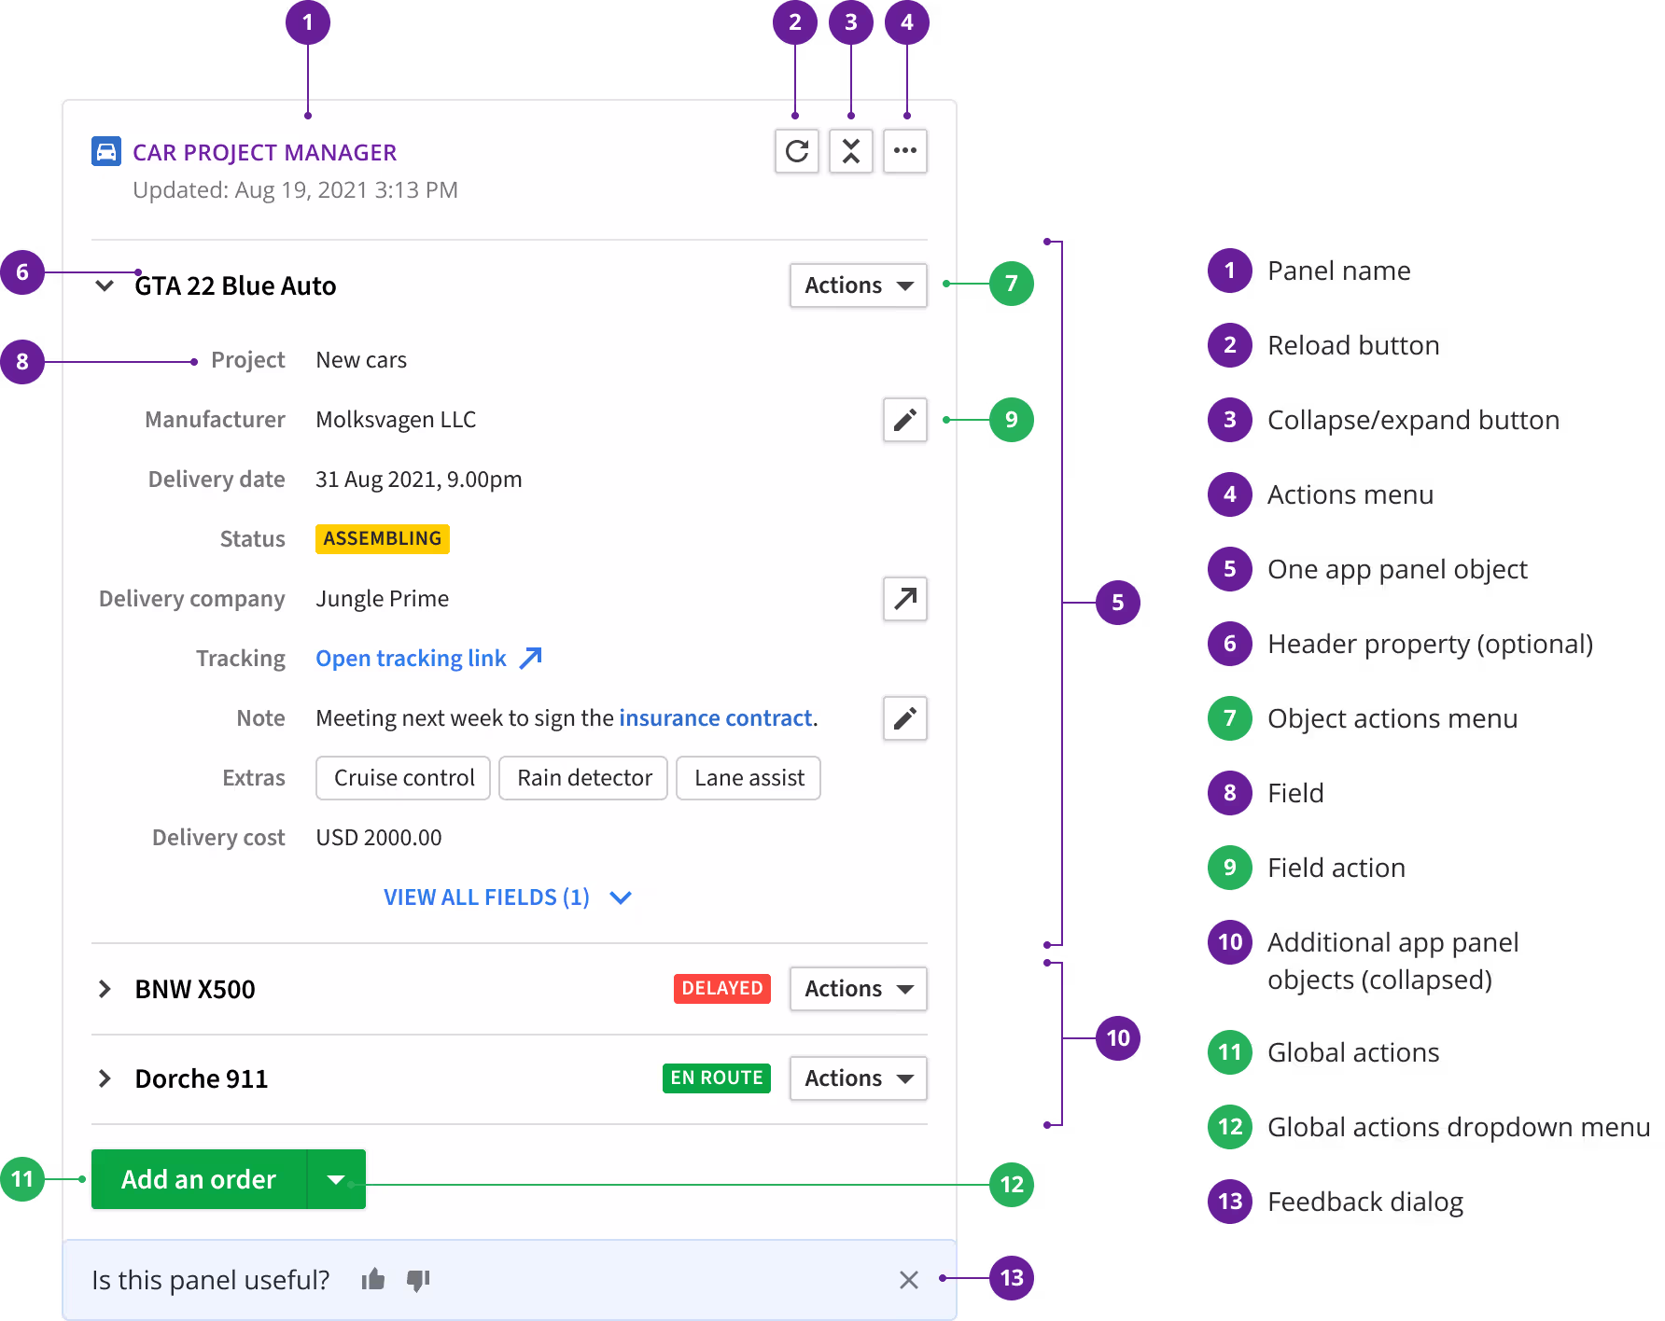Click the Dorche 911 title
Viewport: 1665px width, 1321px height.
tap(202, 1078)
